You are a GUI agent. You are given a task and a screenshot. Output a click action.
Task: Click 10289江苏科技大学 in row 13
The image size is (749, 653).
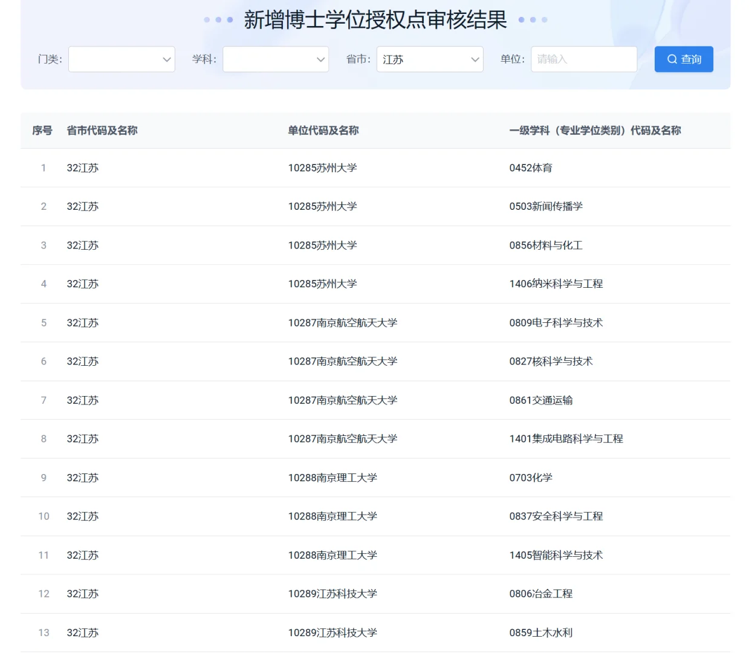332,632
